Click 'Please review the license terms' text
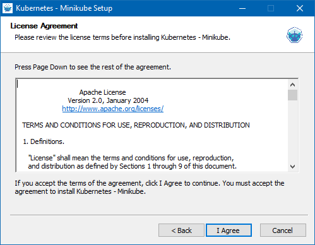Image resolution: width=315 pixels, height=245 pixels. coord(122,37)
